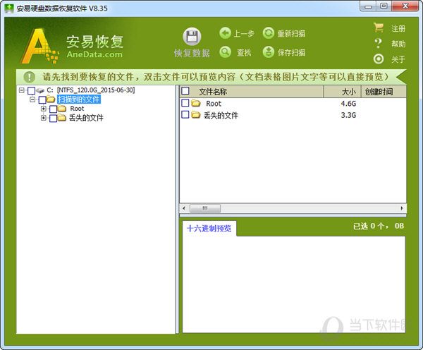
Task: Minimize the window
Action: tap(368, 6)
